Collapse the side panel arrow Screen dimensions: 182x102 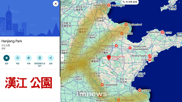click(x=62, y=58)
